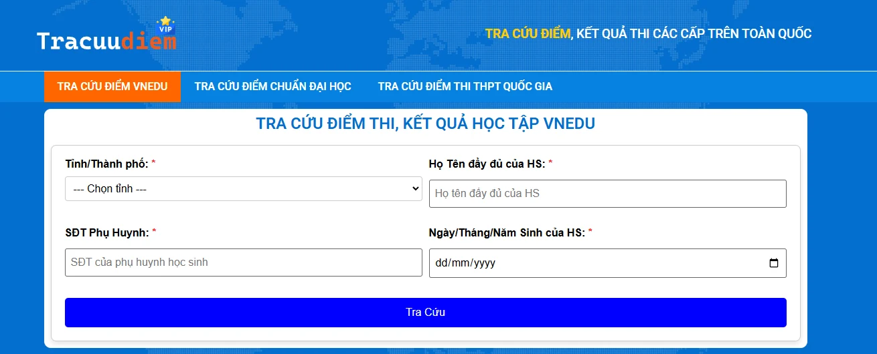Viewport: 877px width, 354px height.
Task: Click the Tỉnh/Thành phố label
Action: 106,164
